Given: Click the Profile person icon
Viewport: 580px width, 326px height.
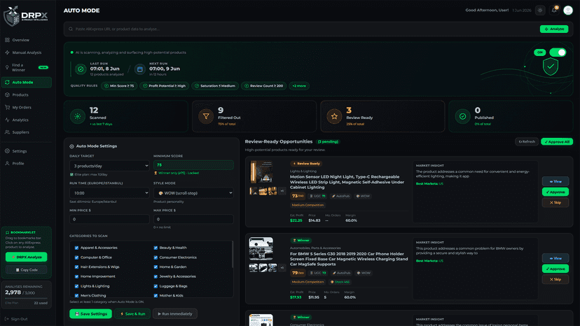Looking at the screenshot, I should point(8,164).
